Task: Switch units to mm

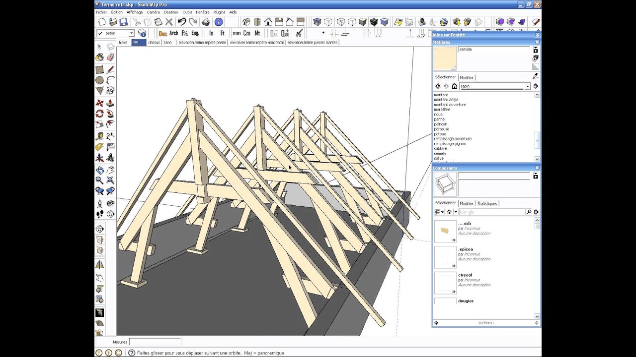Action: 237,33
